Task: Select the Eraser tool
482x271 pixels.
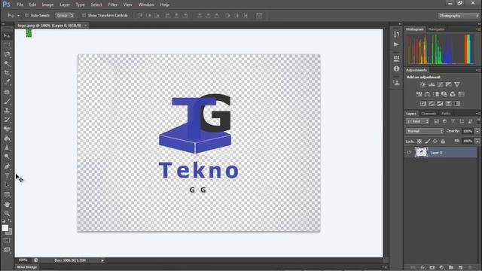Action: pos(7,129)
